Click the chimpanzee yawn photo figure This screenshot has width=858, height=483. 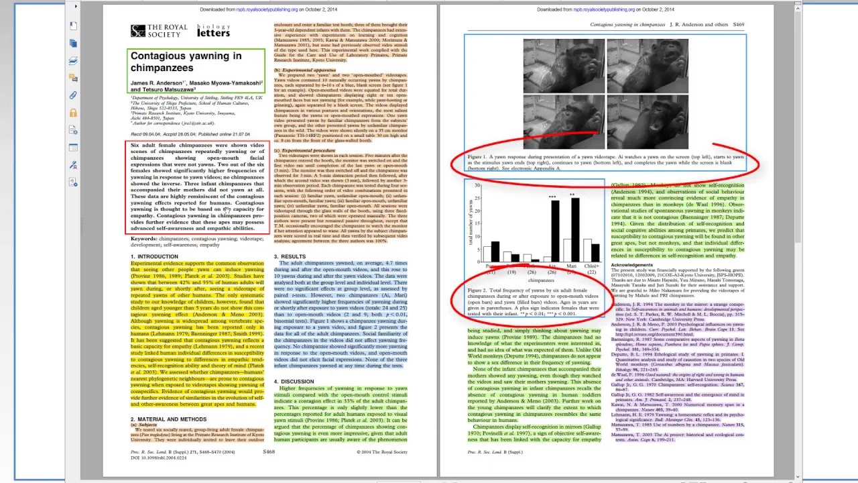[x=605, y=94]
